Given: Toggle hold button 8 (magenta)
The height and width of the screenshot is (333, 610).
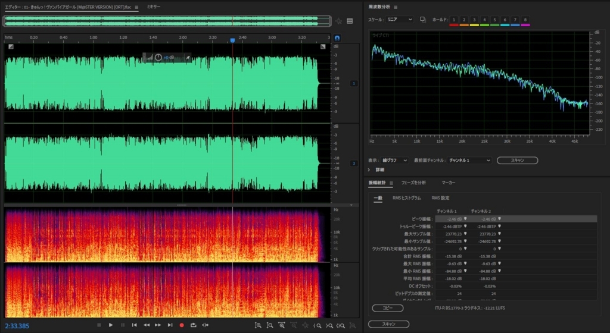Looking at the screenshot, I should pyautogui.click(x=525, y=20).
